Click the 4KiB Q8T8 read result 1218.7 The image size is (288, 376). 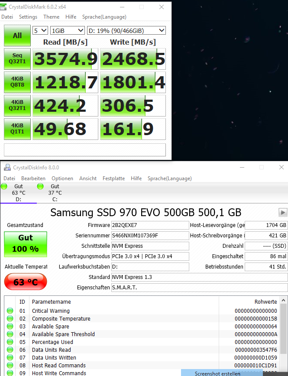click(65, 82)
